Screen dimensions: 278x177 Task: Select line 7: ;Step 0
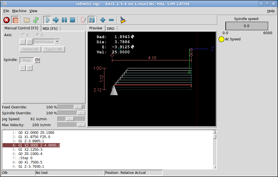[25, 158]
